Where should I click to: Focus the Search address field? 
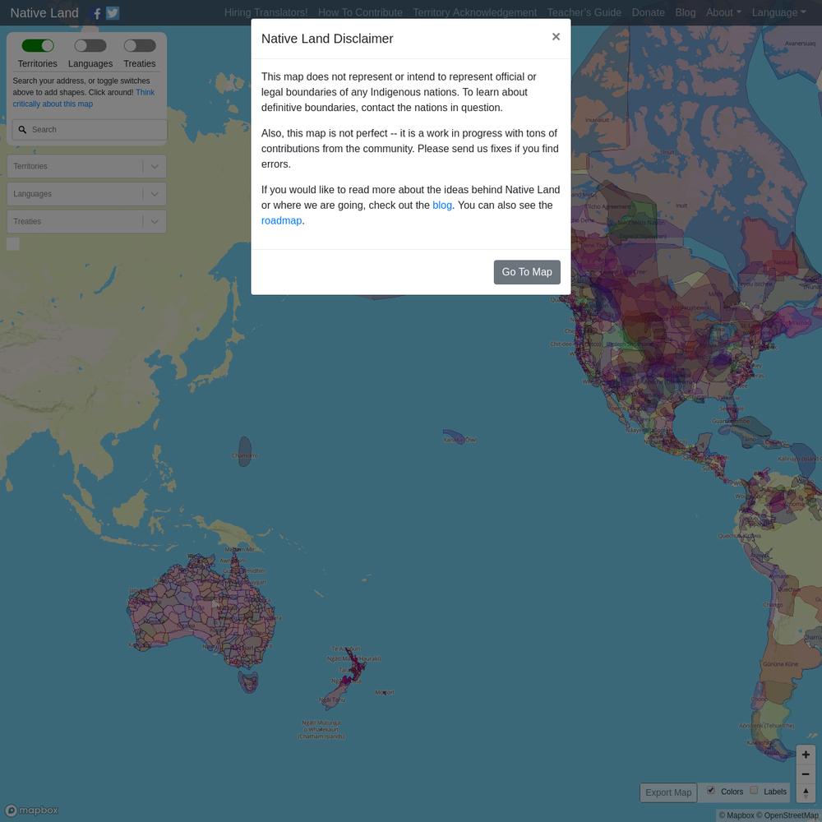[x=90, y=130]
